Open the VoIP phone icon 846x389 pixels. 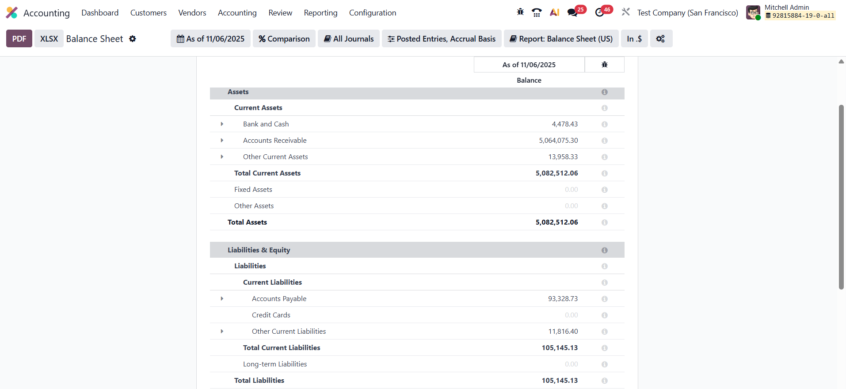[x=537, y=12]
